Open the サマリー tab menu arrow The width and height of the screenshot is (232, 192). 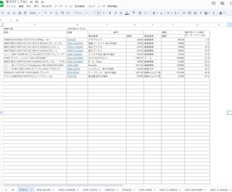click(32, 190)
